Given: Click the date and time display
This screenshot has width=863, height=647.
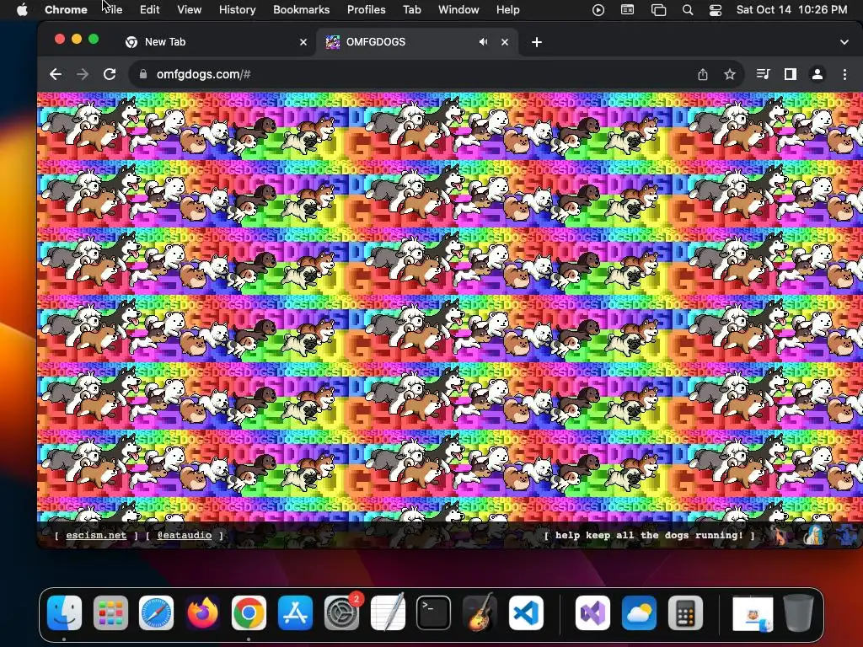Looking at the screenshot, I should click(x=791, y=9).
